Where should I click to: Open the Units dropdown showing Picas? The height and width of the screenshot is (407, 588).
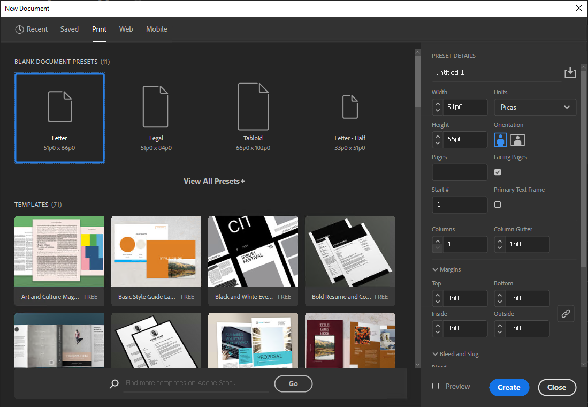[534, 107]
